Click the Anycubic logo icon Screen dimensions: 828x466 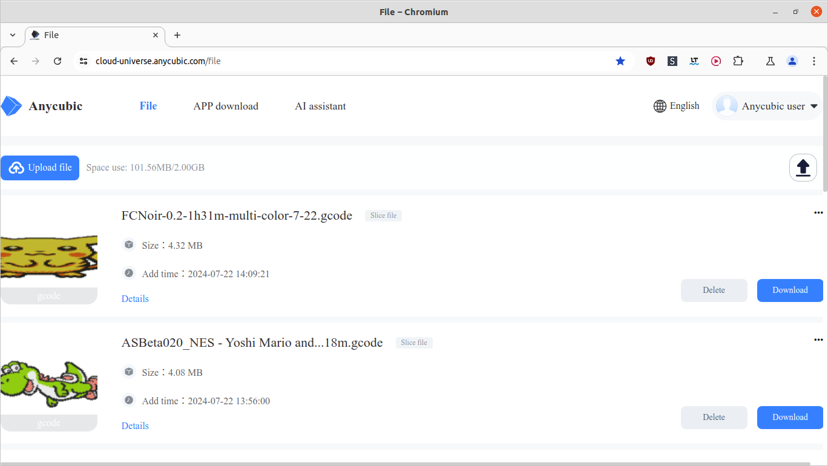pos(11,106)
